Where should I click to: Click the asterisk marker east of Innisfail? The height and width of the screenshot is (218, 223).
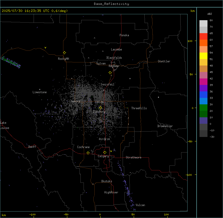click(130, 78)
